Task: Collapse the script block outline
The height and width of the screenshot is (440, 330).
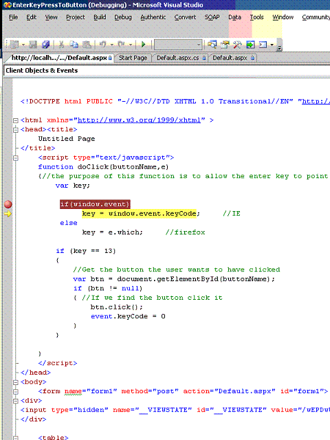Action: click(16, 157)
